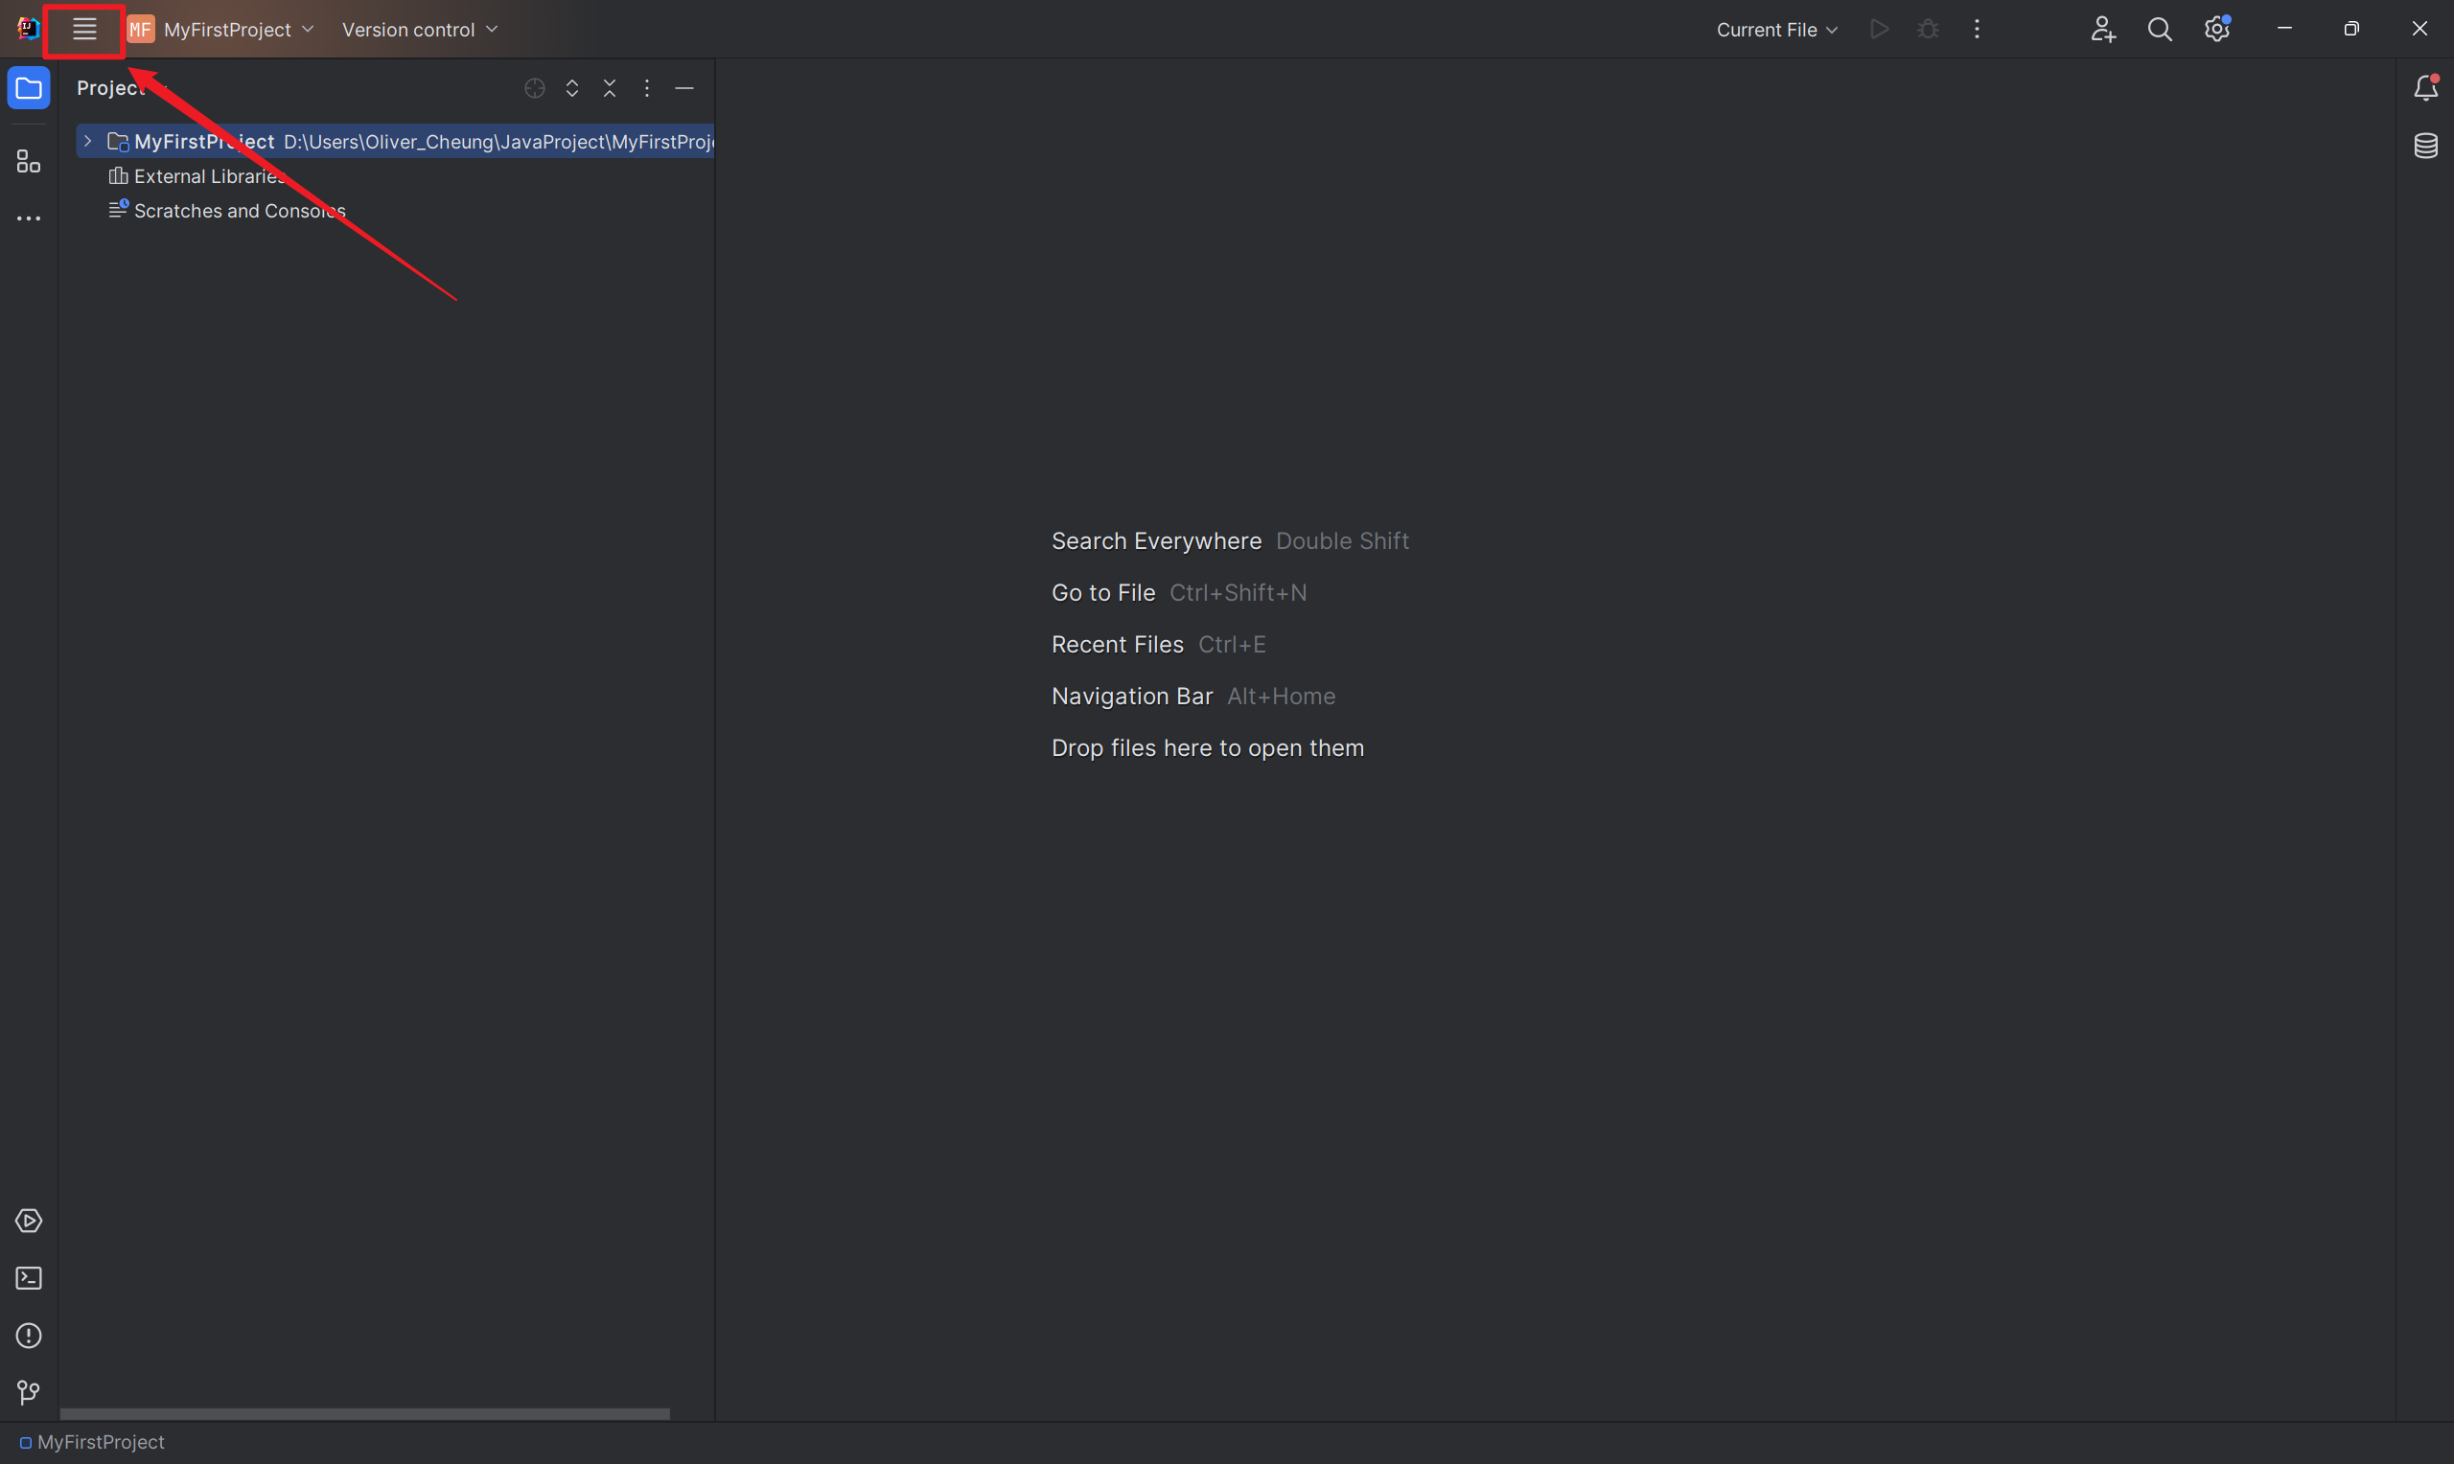Open the Git tool window
This screenshot has height=1464, width=2454.
[29, 1392]
